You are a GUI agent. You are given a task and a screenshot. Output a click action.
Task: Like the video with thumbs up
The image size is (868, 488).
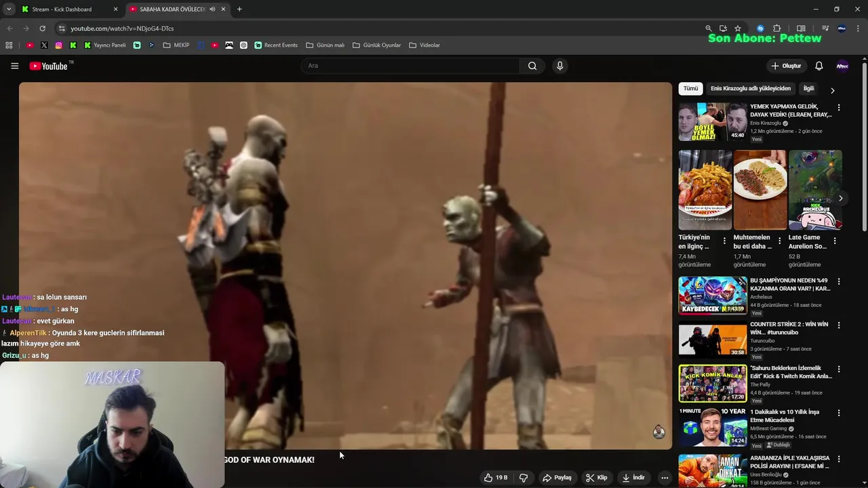495,478
